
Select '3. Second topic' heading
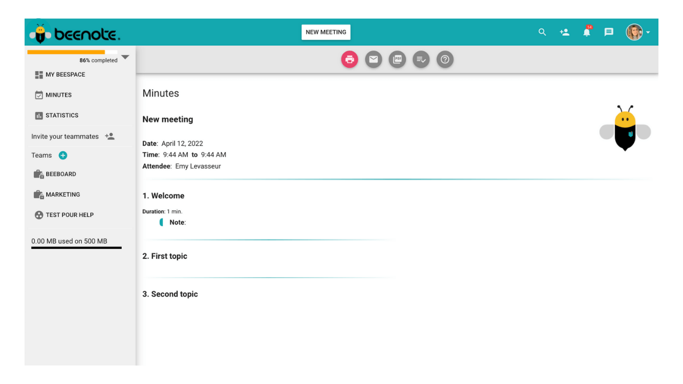pos(170,294)
